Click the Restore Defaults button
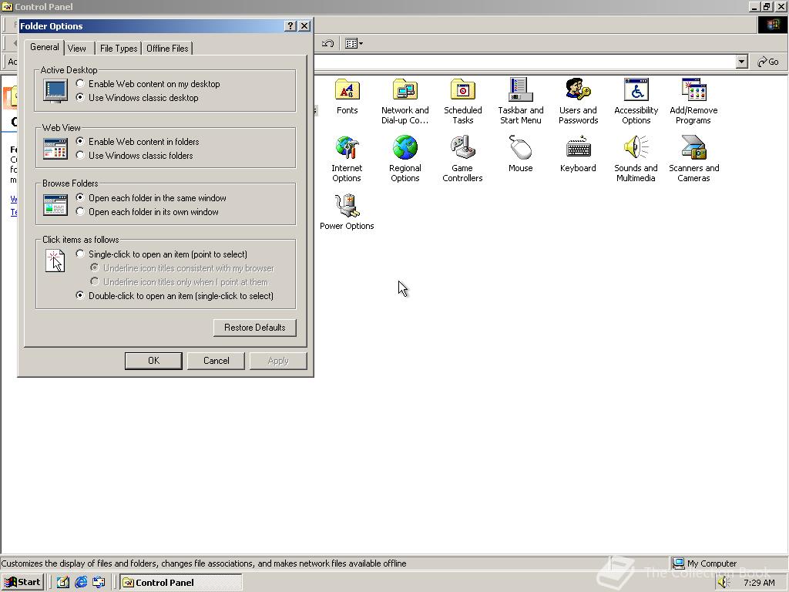The height and width of the screenshot is (592, 789). (254, 328)
